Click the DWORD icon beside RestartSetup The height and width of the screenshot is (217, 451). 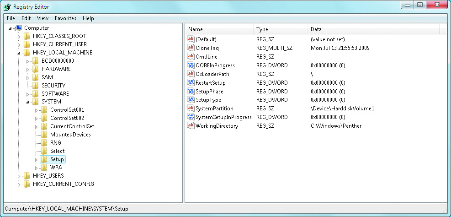191,82
